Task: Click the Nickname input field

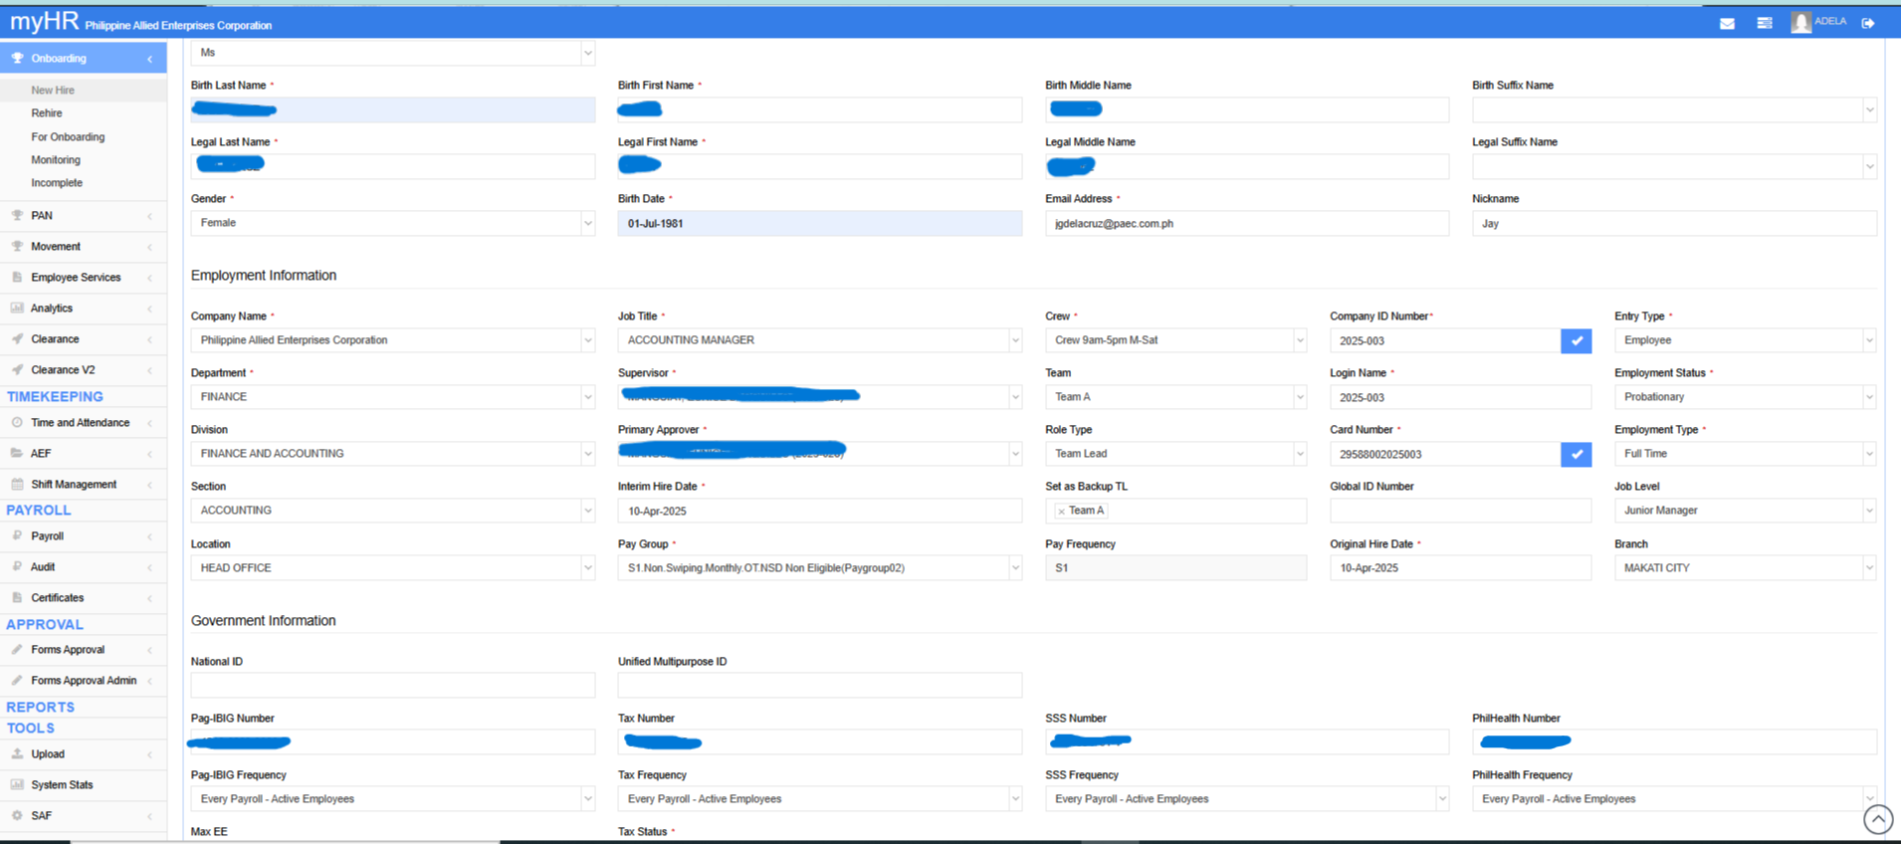Action: pos(1674,224)
